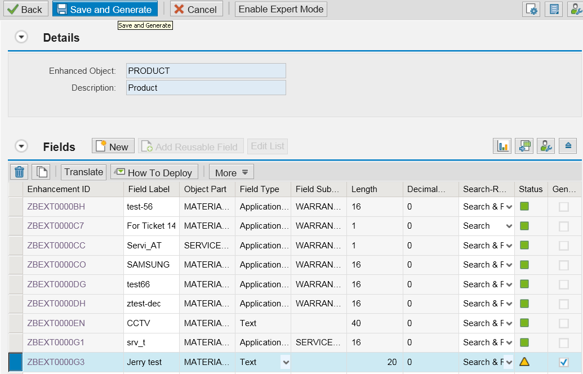Click the trash delete icon
Image resolution: width=583 pixels, height=374 pixels.
19,172
